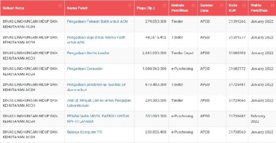Sort by Metode Pemilihan column arrows
The image size is (276, 143).
click(193, 6)
